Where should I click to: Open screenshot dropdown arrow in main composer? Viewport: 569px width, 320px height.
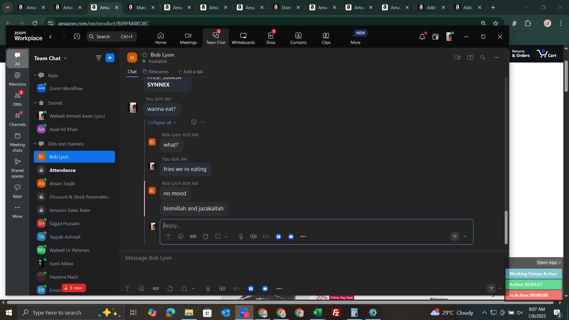click(x=194, y=289)
